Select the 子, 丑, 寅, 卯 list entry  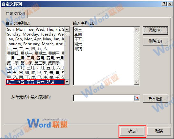tap(35, 73)
